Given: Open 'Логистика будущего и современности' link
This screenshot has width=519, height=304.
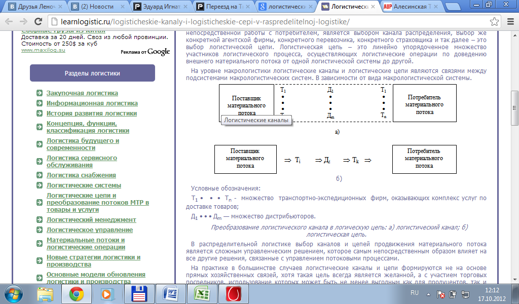Looking at the screenshot, I should (x=83, y=144).
